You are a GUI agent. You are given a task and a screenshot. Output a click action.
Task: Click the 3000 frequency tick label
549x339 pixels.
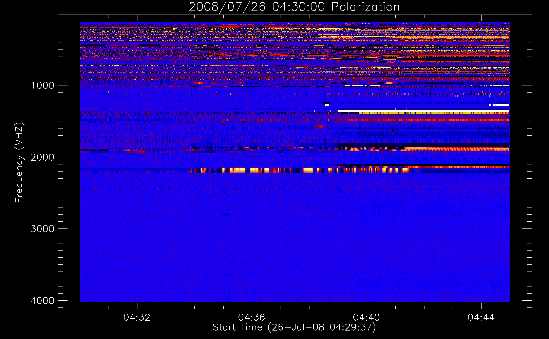tap(43, 229)
